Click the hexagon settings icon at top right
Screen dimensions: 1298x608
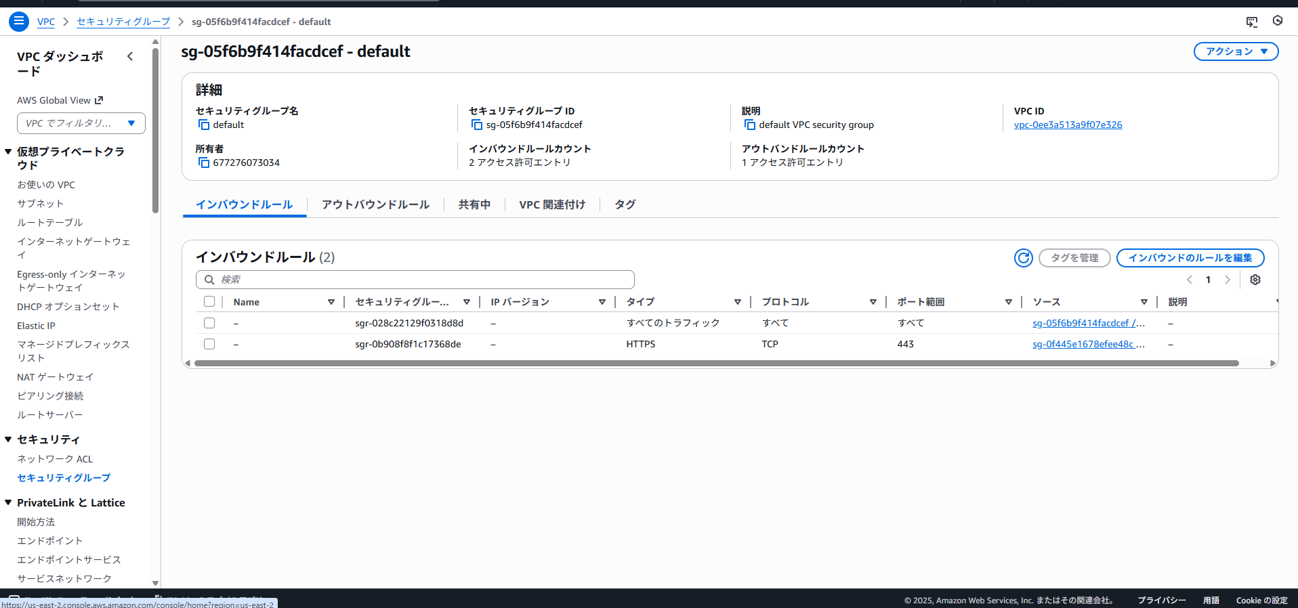[x=1277, y=21]
